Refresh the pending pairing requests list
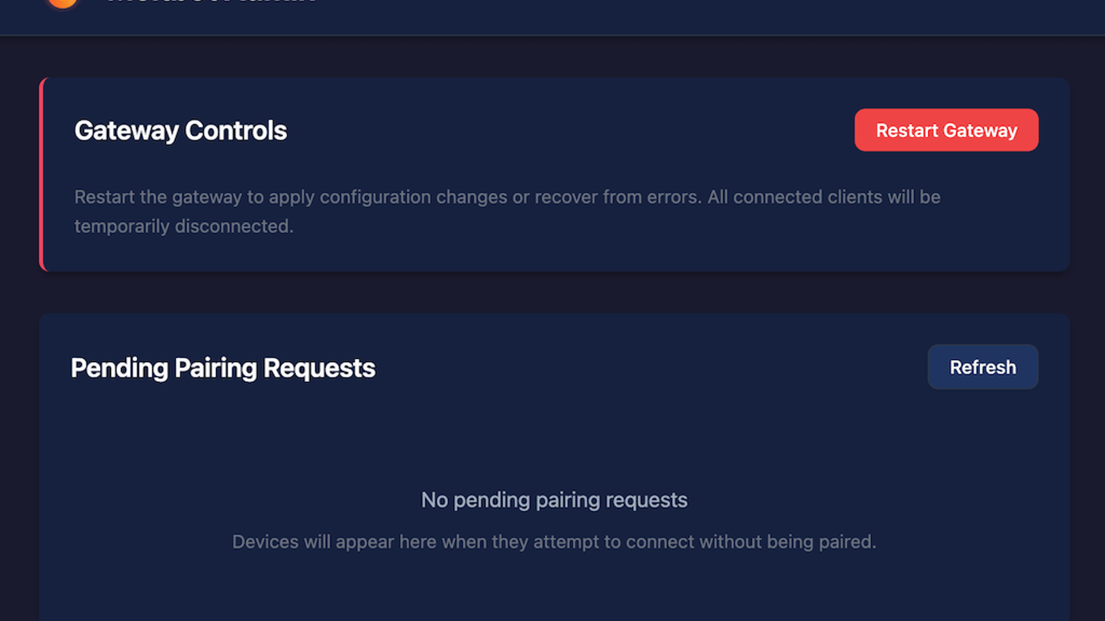The height and width of the screenshot is (621, 1105). (982, 367)
